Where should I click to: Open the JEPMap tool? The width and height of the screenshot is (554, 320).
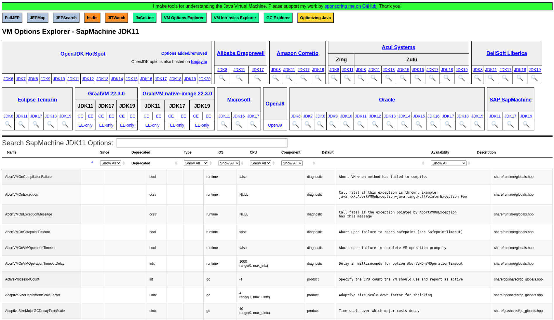(38, 18)
